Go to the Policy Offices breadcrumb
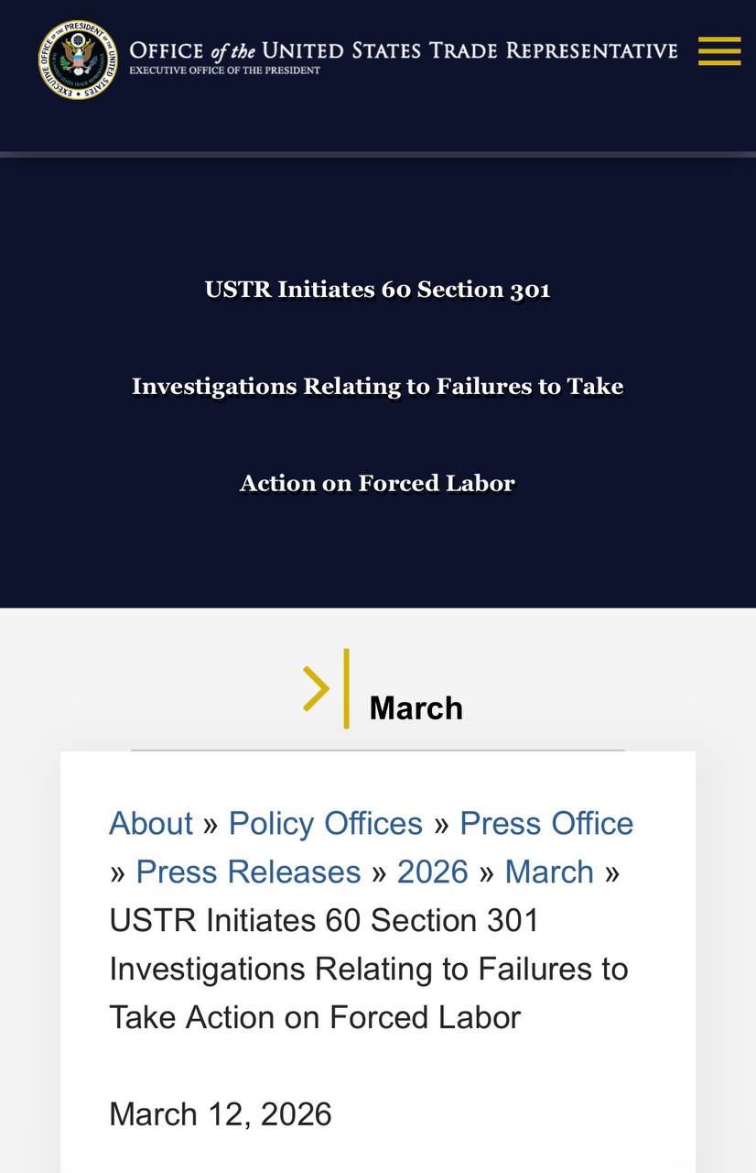This screenshot has width=756, height=1173. (x=325, y=823)
